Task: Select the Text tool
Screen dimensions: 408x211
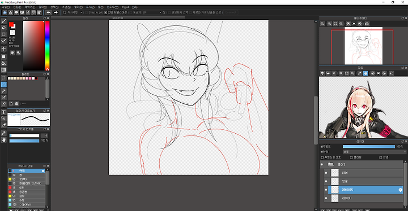Action: (x=3, y=112)
